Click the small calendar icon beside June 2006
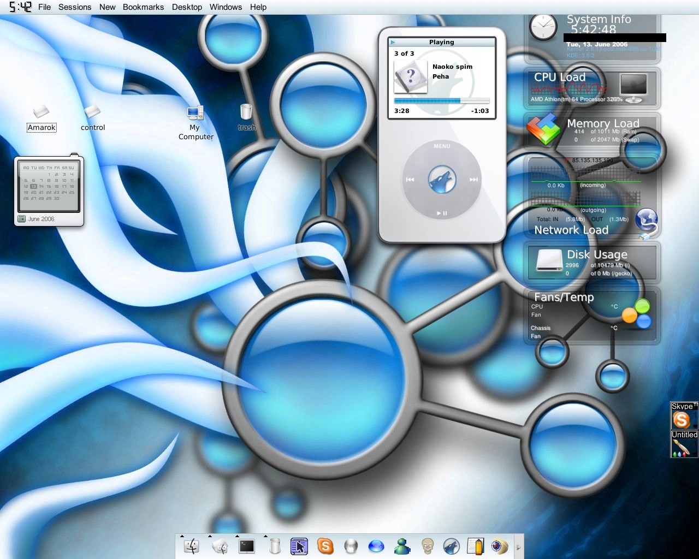 22,219
